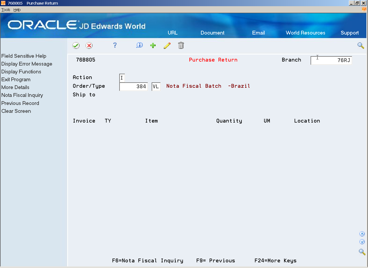The image size is (368, 268).
Task: Click F6=Nota Fiscal Inquiry function key text
Action: (x=148, y=260)
